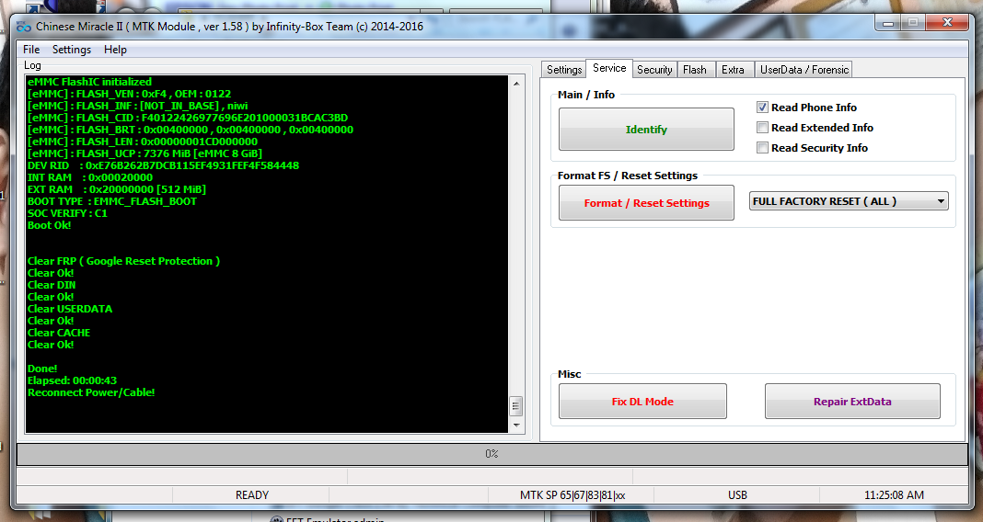Click the FLASH_VEN log line
Image resolution: width=983 pixels, height=522 pixels.
click(129, 94)
